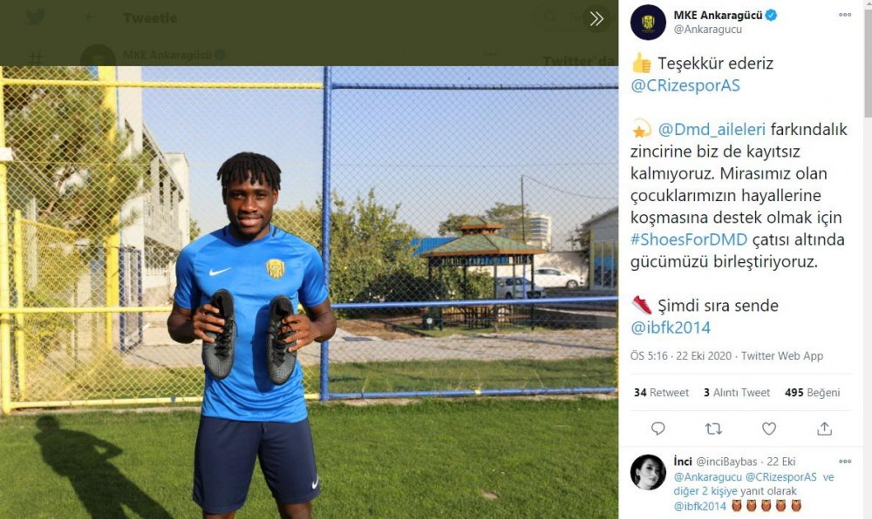
Task: Like the tweet with heart icon
Action: (x=768, y=428)
